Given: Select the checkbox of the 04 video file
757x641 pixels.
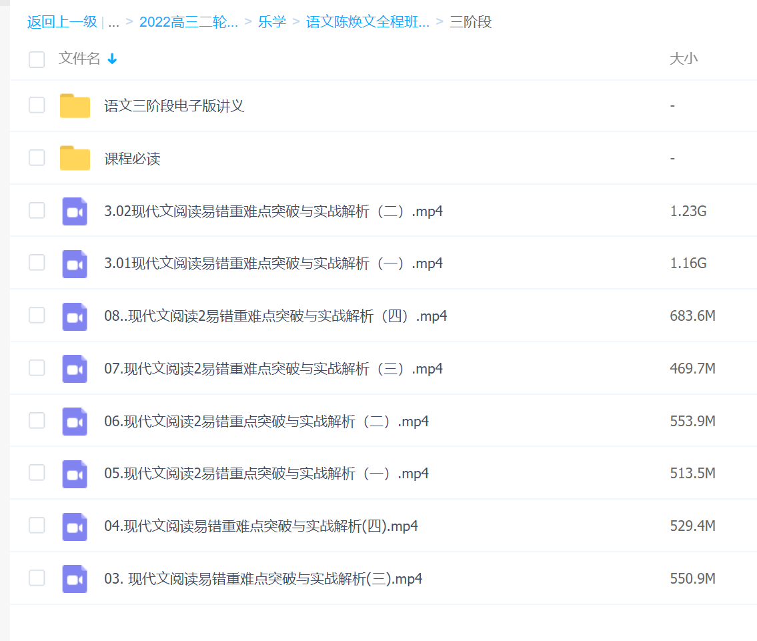Looking at the screenshot, I should pyautogui.click(x=37, y=526).
